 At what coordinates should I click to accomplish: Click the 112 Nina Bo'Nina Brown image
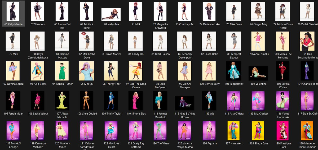(184, 103)
